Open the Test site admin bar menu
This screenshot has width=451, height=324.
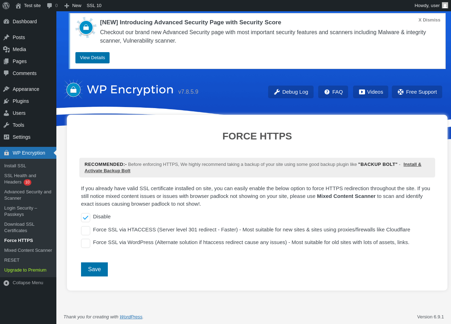click(x=28, y=6)
